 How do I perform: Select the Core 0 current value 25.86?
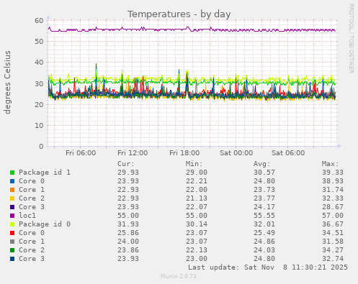(x=128, y=233)
